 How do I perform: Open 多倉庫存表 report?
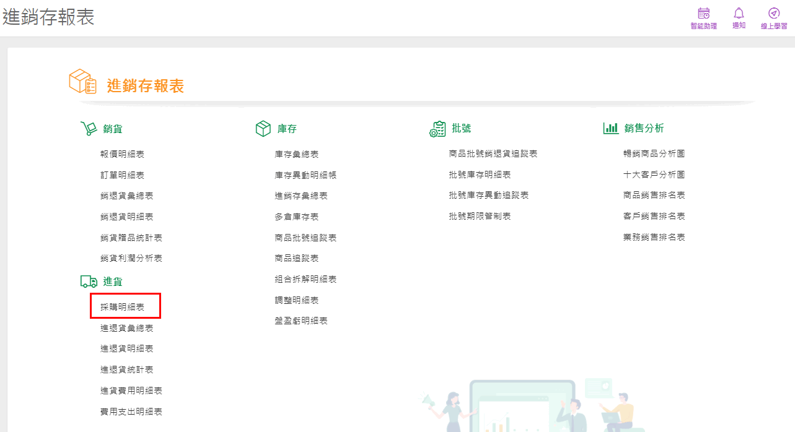point(297,217)
